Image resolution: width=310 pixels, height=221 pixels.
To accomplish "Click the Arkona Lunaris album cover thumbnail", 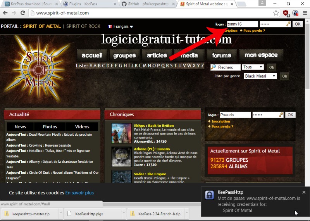I will pyautogui.click(x=121, y=157).
